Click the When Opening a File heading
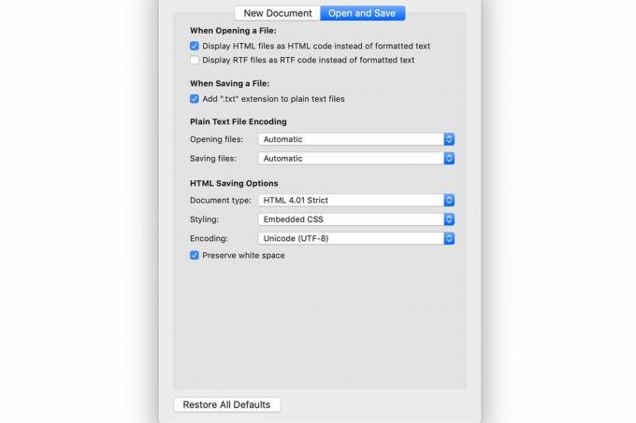The width and height of the screenshot is (636, 423). click(233, 31)
